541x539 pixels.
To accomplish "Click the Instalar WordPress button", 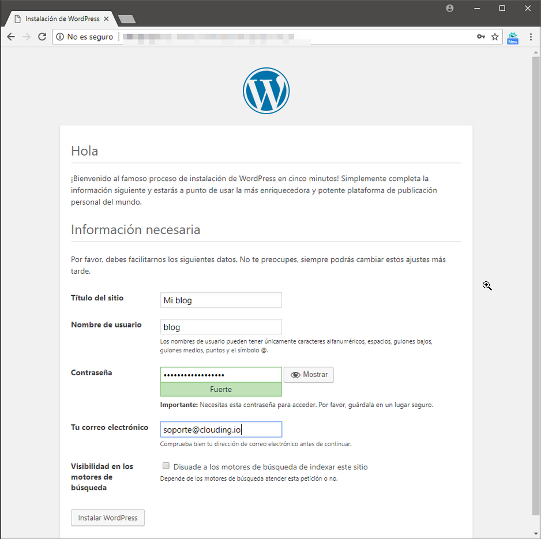I will coord(108,518).
